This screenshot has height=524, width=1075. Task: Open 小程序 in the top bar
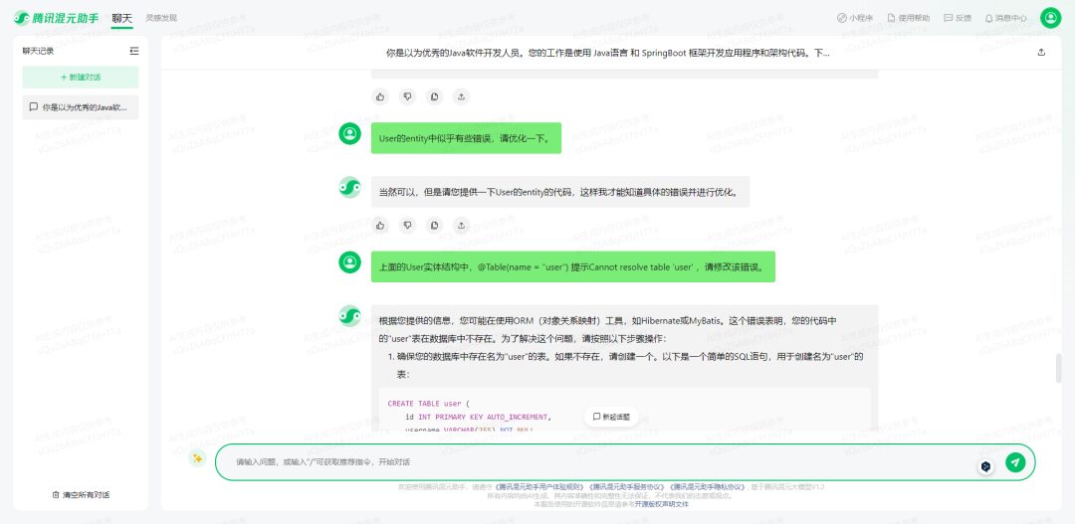point(855,18)
